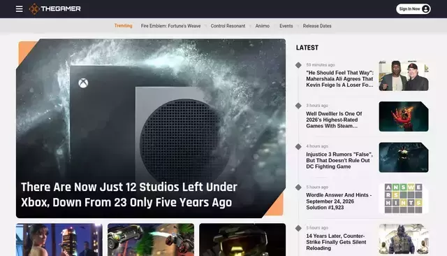Screen dimensions: 447x256
Task: Click the Injustice 3 Batman thumbnail
Action: pyautogui.click(x=404, y=157)
